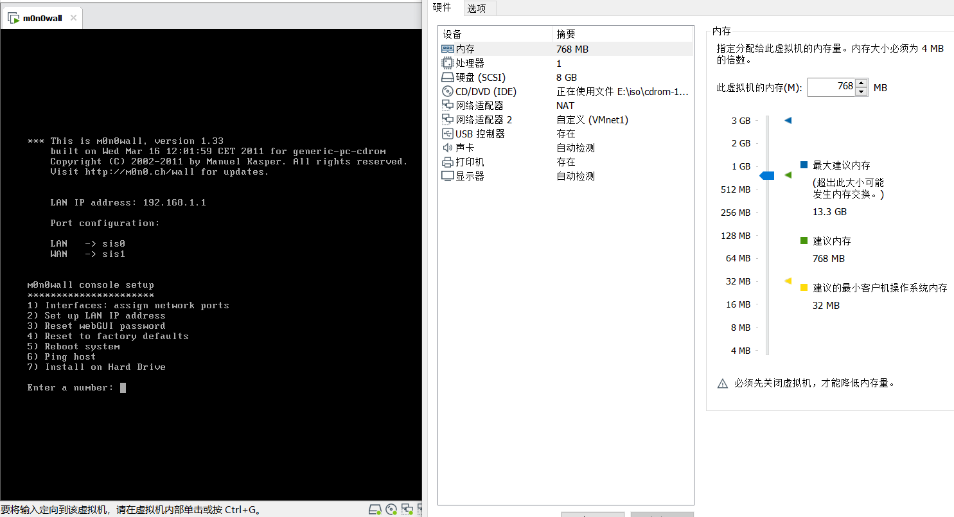Image resolution: width=954 pixels, height=517 pixels.
Task: Select the 网络适配器 NAT adapter icon
Action: [x=448, y=105]
